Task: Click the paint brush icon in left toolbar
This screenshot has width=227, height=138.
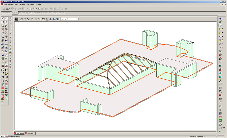Action: 3,73
